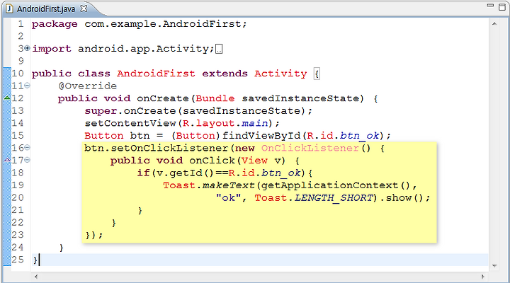
Task: Click 'makeText' on line 19
Action: [228, 185]
